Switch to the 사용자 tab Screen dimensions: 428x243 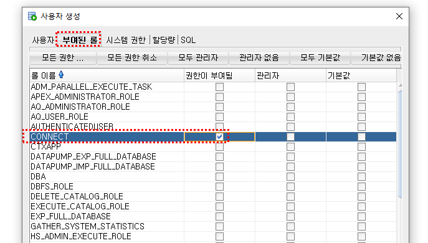43,40
